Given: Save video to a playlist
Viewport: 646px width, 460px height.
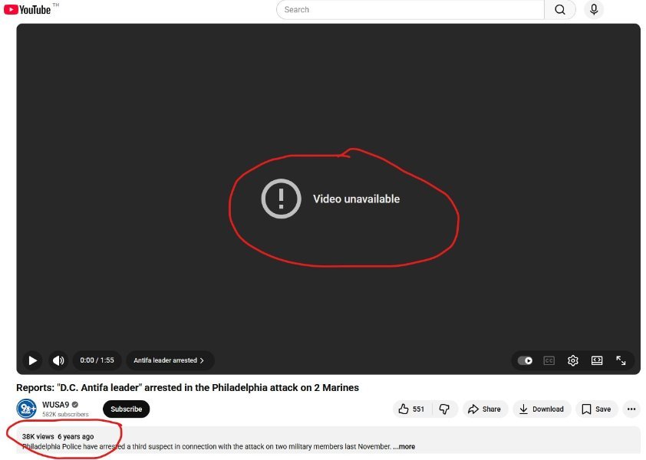Looking at the screenshot, I should pos(596,409).
